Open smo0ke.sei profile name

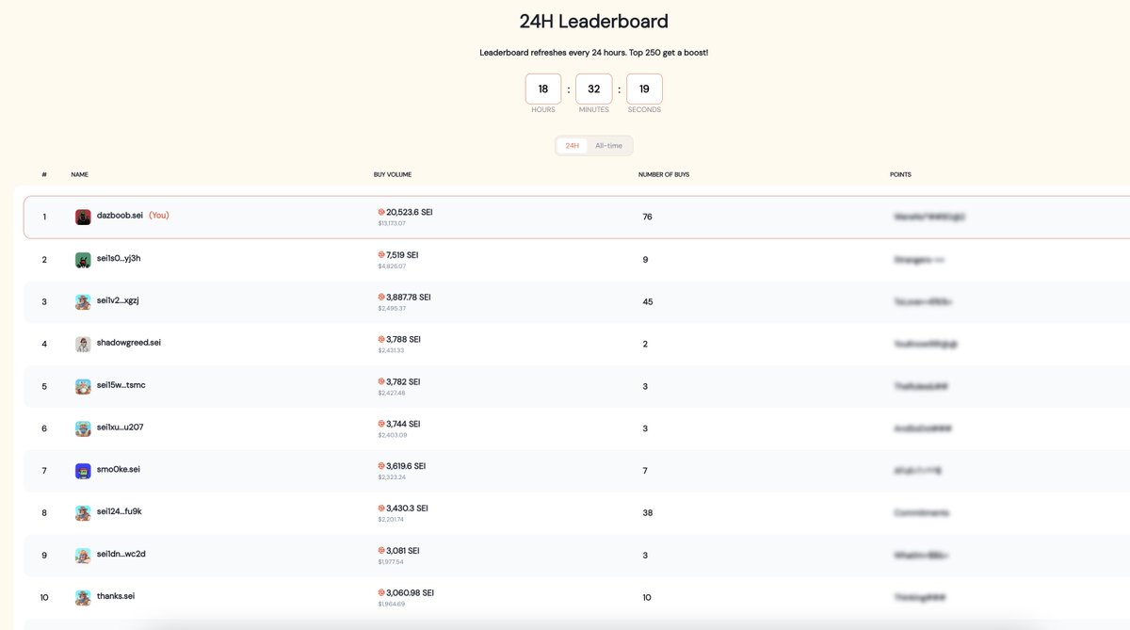119,469
